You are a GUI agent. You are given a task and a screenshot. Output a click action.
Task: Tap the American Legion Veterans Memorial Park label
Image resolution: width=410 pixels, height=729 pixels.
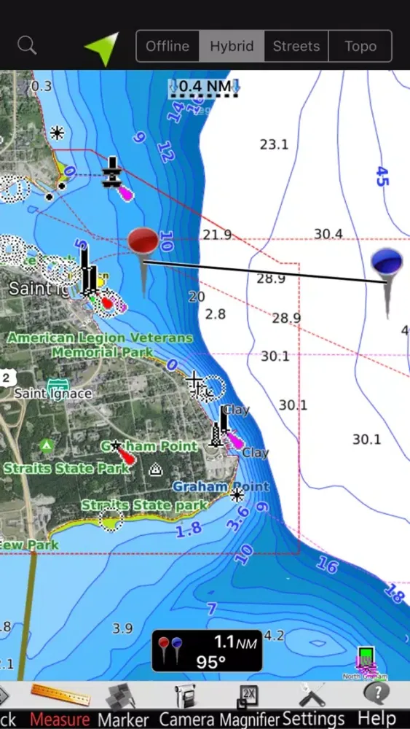pyautogui.click(x=99, y=345)
